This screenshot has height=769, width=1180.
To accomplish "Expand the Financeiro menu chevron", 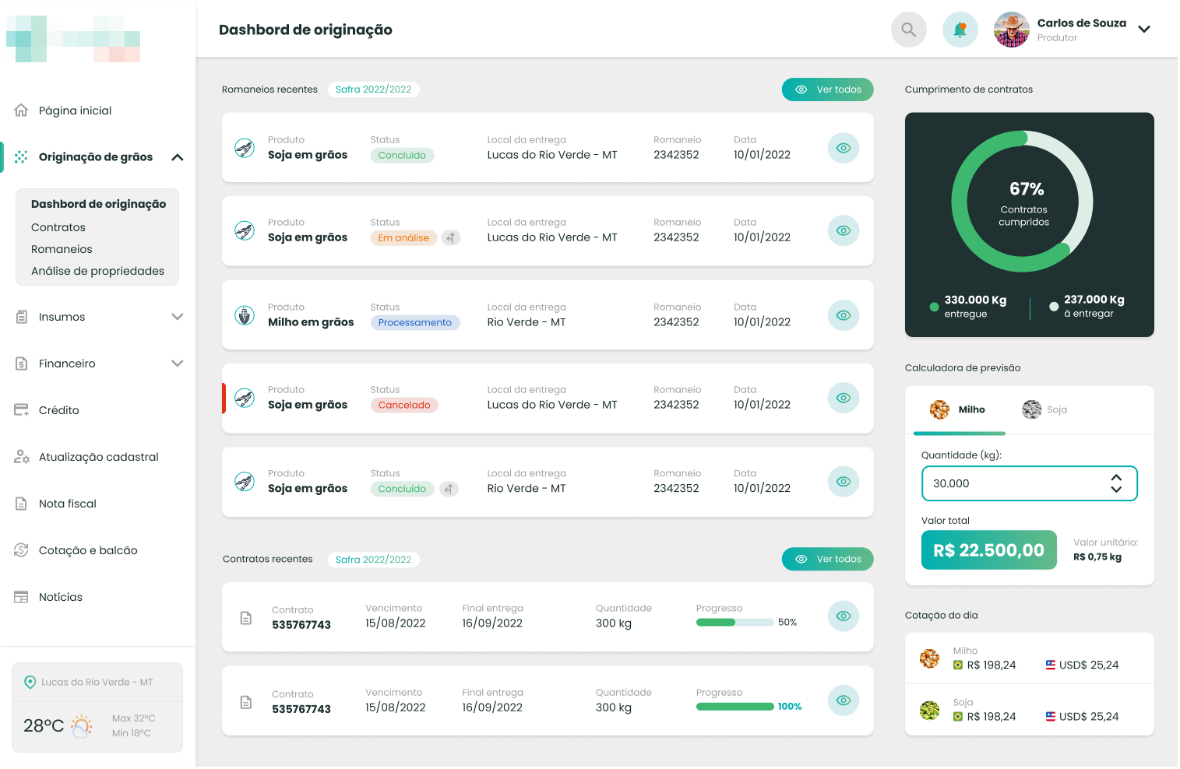I will pos(177,363).
